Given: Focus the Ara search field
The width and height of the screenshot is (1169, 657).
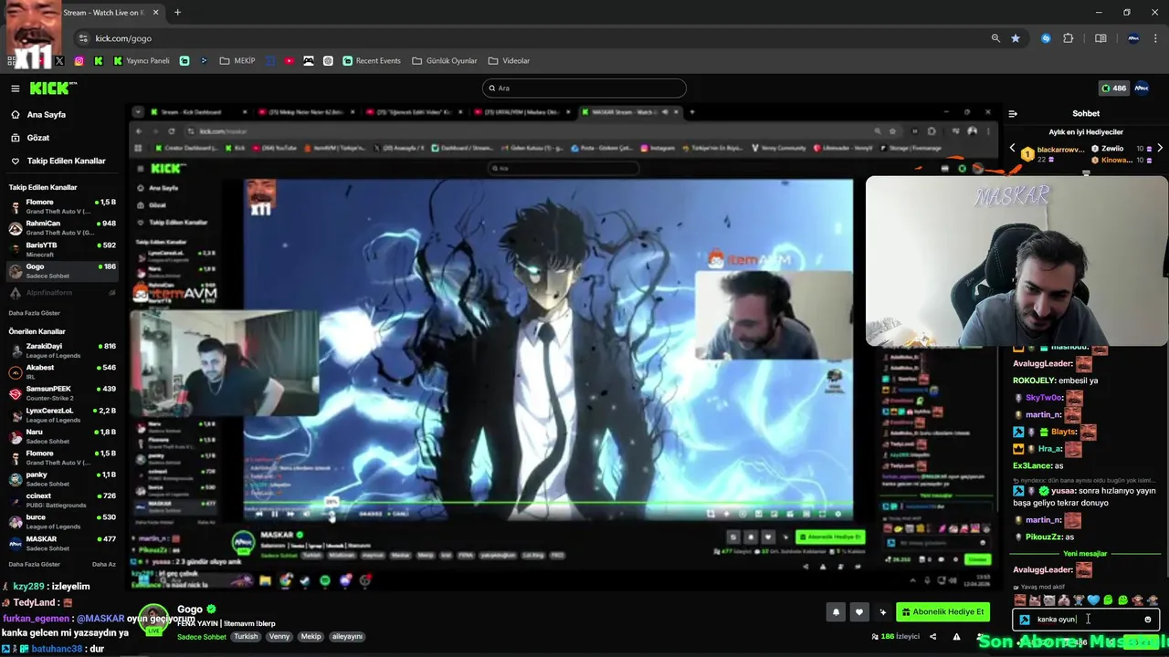Looking at the screenshot, I should [x=584, y=89].
